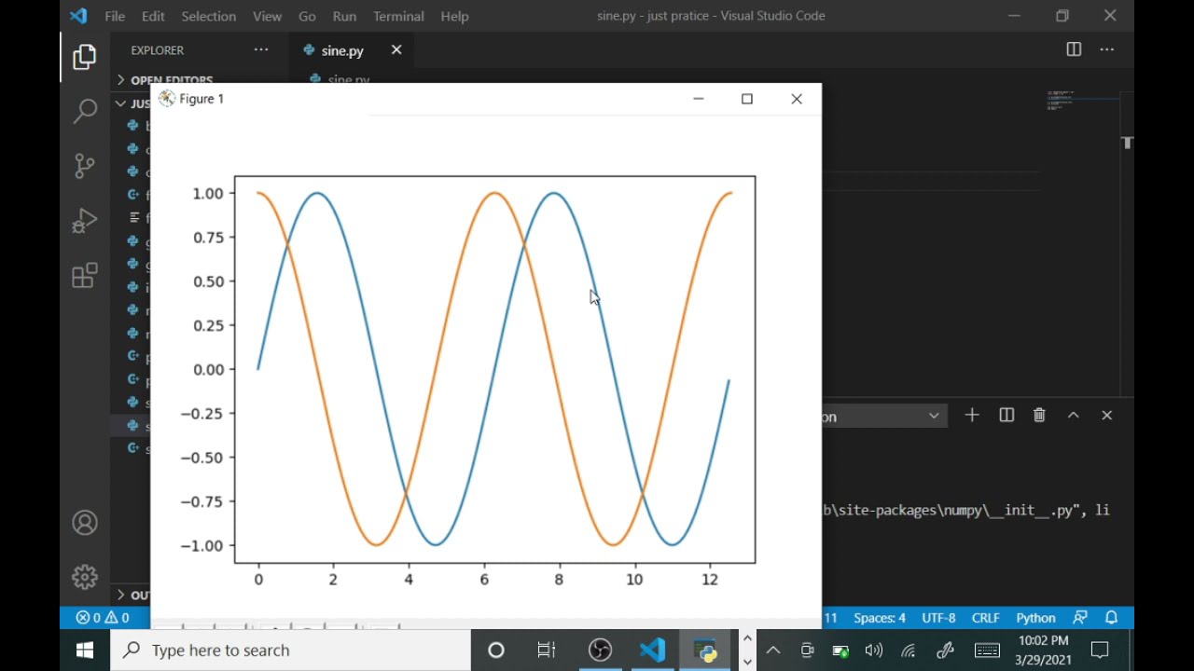
Task: Click the editor minimap
Action: 1082,101
